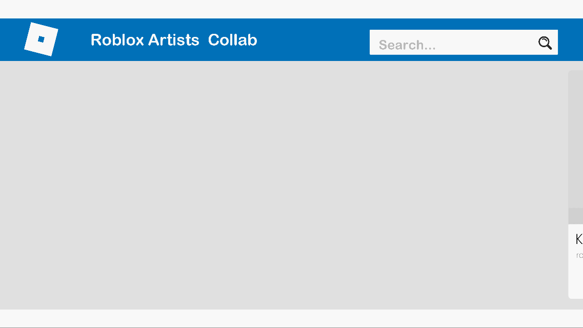Viewport: 583px width, 328px height.
Task: Click the Roblox Artists Collab title
Action: point(173,40)
